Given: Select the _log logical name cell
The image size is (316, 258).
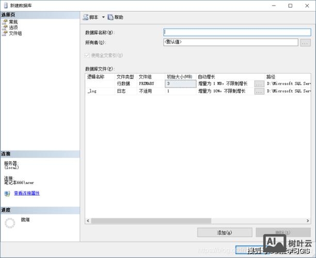Looking at the screenshot, I should pos(100,91).
